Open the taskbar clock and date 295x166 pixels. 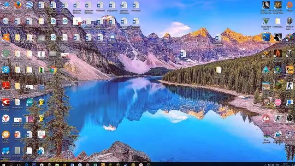[x=285, y=164]
